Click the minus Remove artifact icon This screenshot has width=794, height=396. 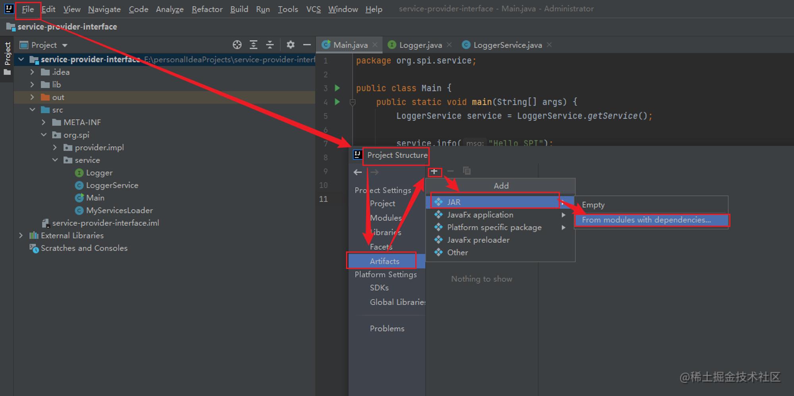[450, 171]
